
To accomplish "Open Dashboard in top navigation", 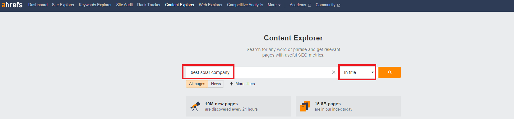I will point(38,5).
